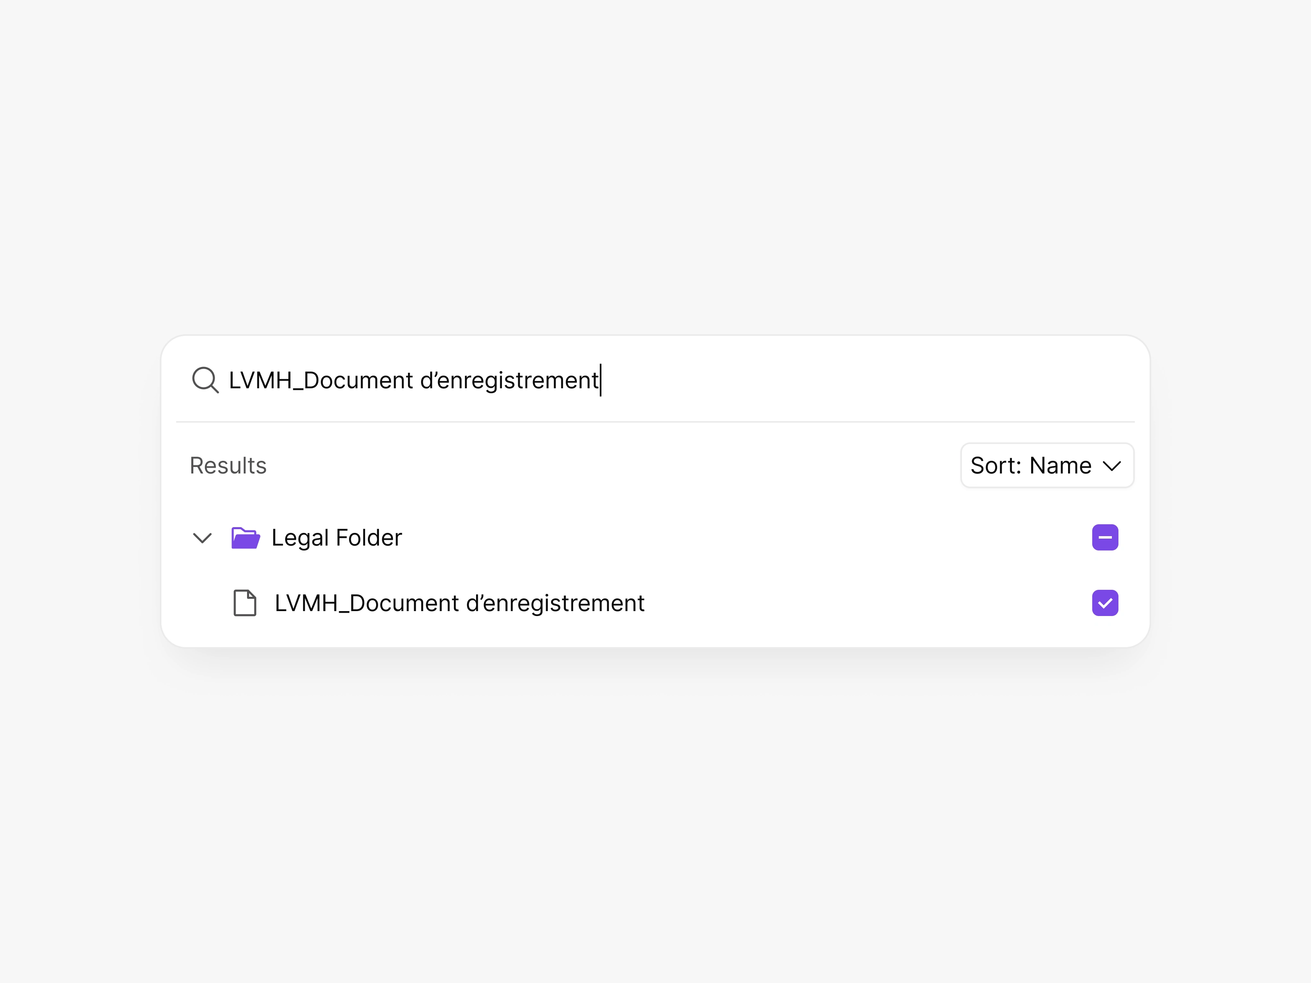Place the cursor at the end of the search text
The image size is (1311, 983).
[x=599, y=381]
